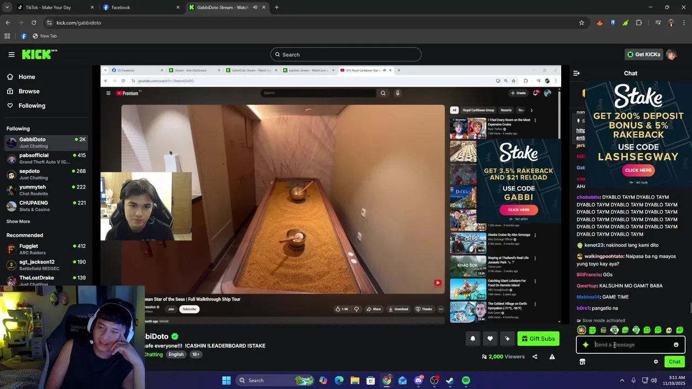The height and width of the screenshot is (389, 692).
Task: Open Spotify from taskbar
Action: [x=466, y=380]
